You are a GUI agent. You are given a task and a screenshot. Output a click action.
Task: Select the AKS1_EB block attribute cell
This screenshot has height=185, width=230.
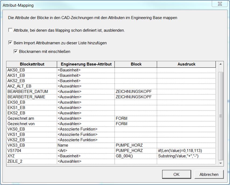[x=32, y=75]
